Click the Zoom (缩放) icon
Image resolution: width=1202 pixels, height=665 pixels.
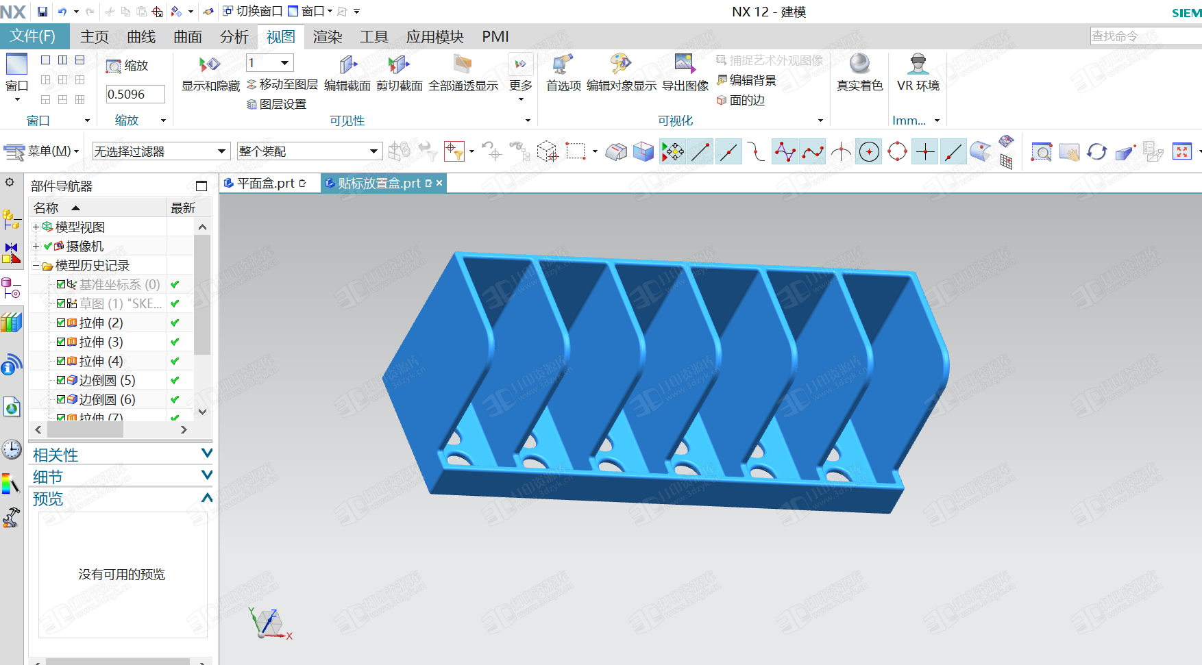point(114,66)
